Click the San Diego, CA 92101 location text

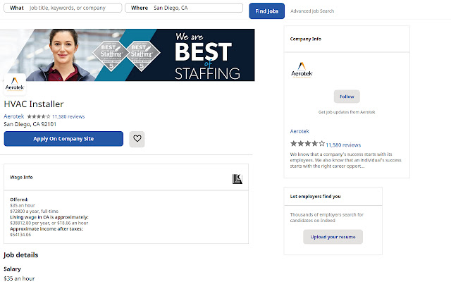30,124
